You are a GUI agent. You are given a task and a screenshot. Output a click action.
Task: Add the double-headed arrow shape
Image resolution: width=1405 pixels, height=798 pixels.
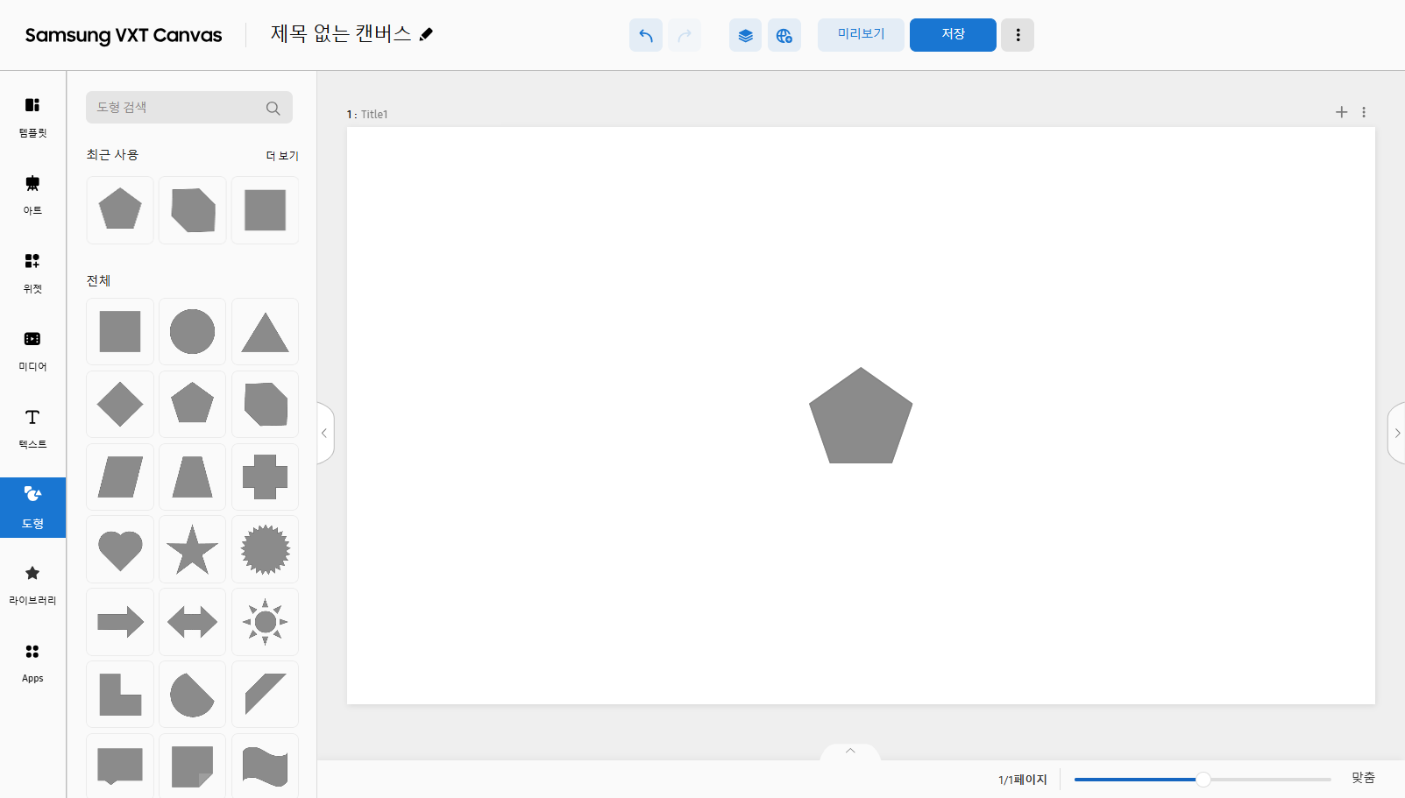coord(193,622)
